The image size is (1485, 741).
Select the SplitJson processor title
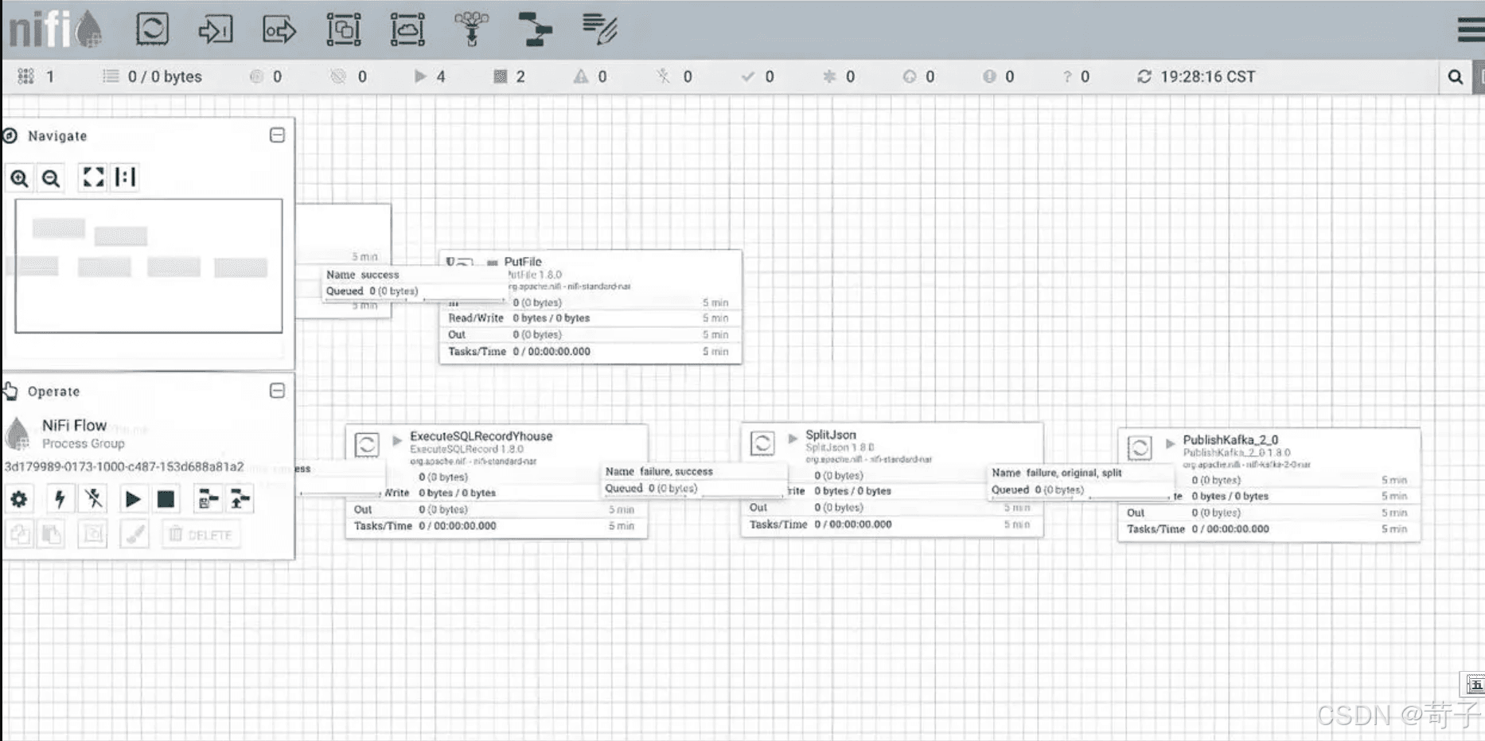click(x=831, y=435)
